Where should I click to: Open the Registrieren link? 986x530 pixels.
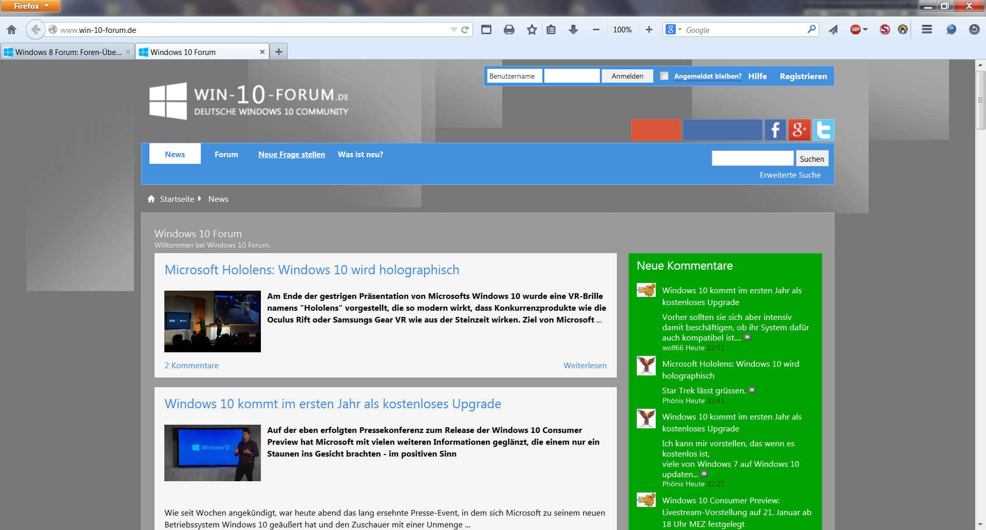(x=803, y=76)
